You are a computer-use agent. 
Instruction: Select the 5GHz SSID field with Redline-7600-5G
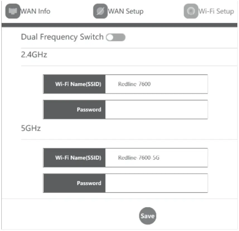pyautogui.click(x=156, y=158)
